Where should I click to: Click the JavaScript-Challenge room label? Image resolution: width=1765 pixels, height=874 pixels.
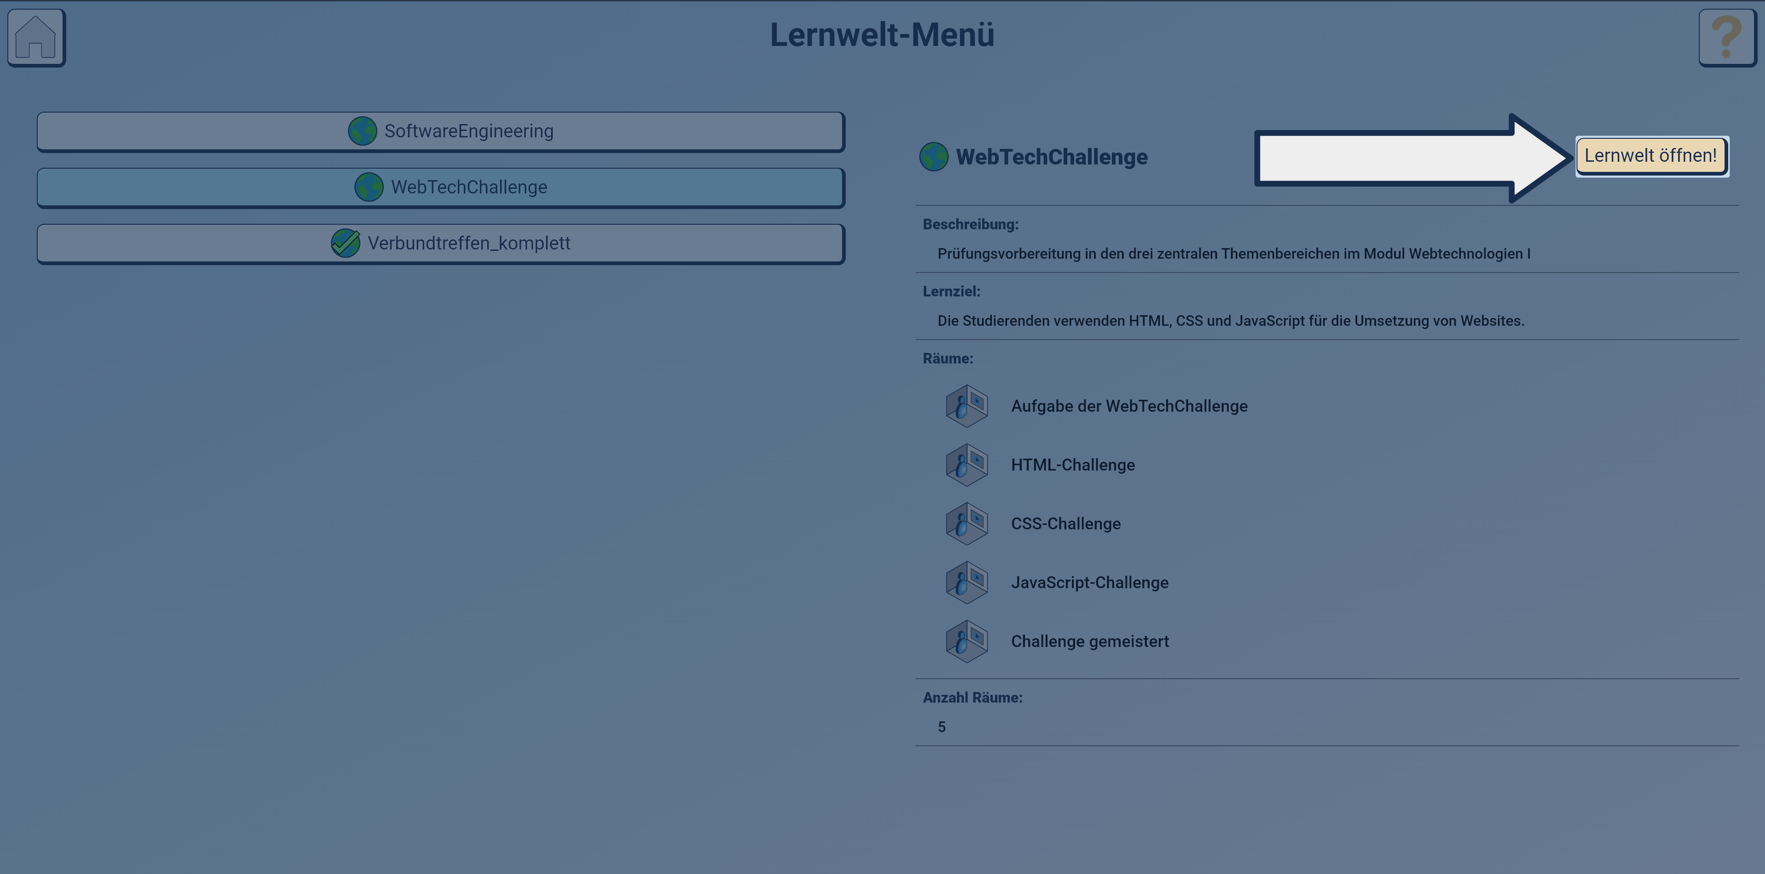pyautogui.click(x=1090, y=583)
